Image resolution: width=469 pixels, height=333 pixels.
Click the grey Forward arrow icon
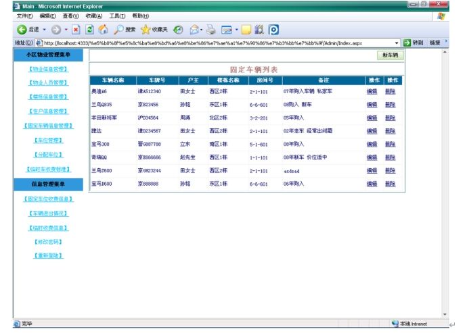56,30
